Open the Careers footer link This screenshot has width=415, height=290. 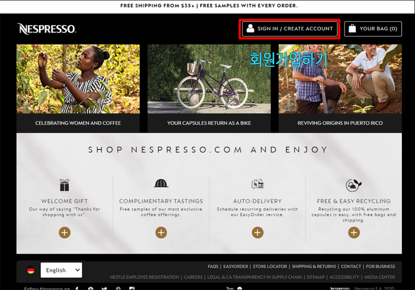(x=193, y=277)
